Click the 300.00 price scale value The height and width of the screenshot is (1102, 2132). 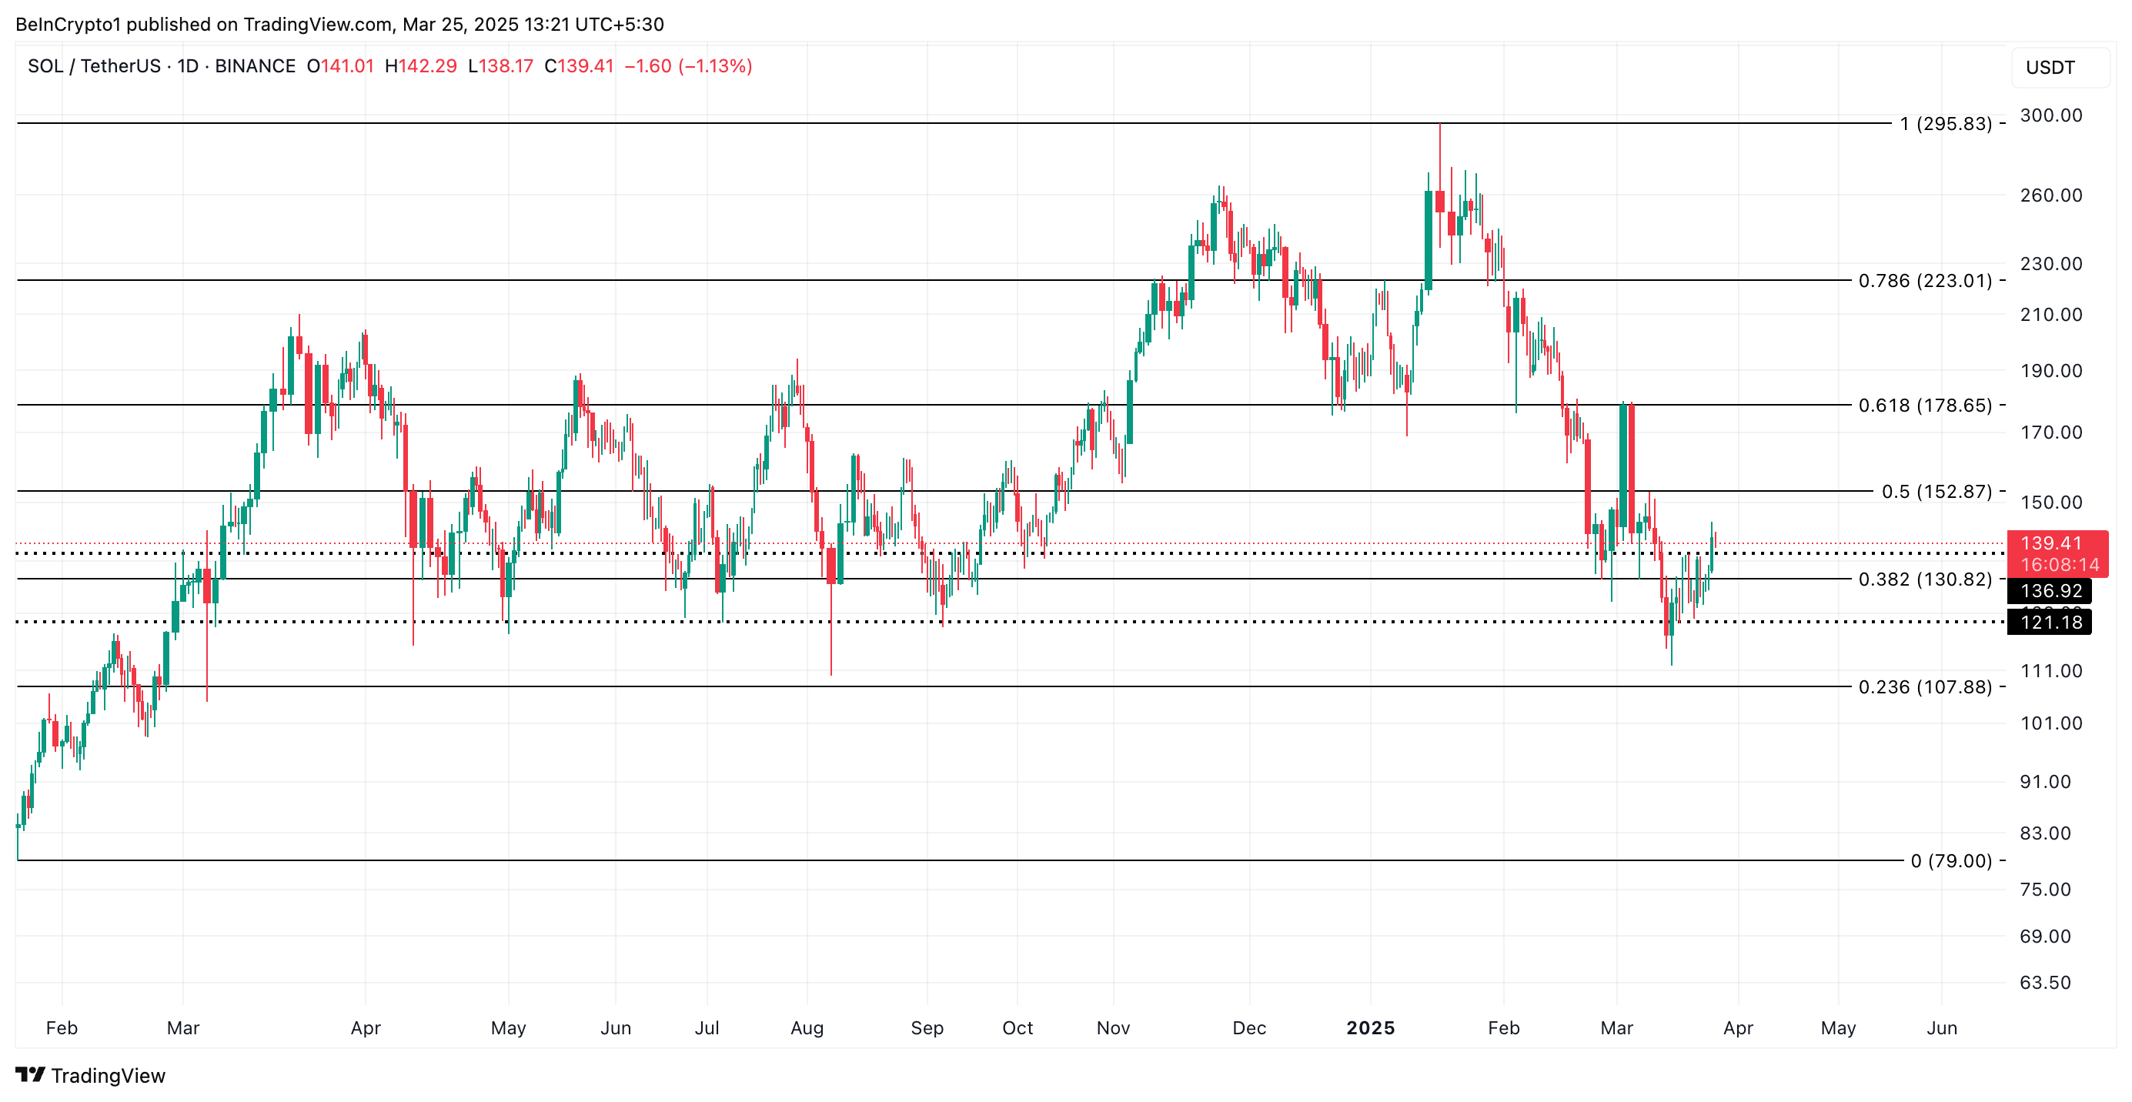2050,115
